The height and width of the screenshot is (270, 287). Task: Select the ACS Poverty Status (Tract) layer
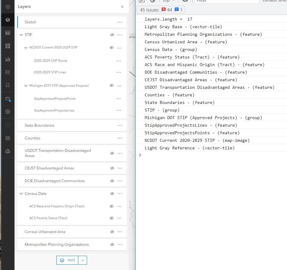pos(48,218)
